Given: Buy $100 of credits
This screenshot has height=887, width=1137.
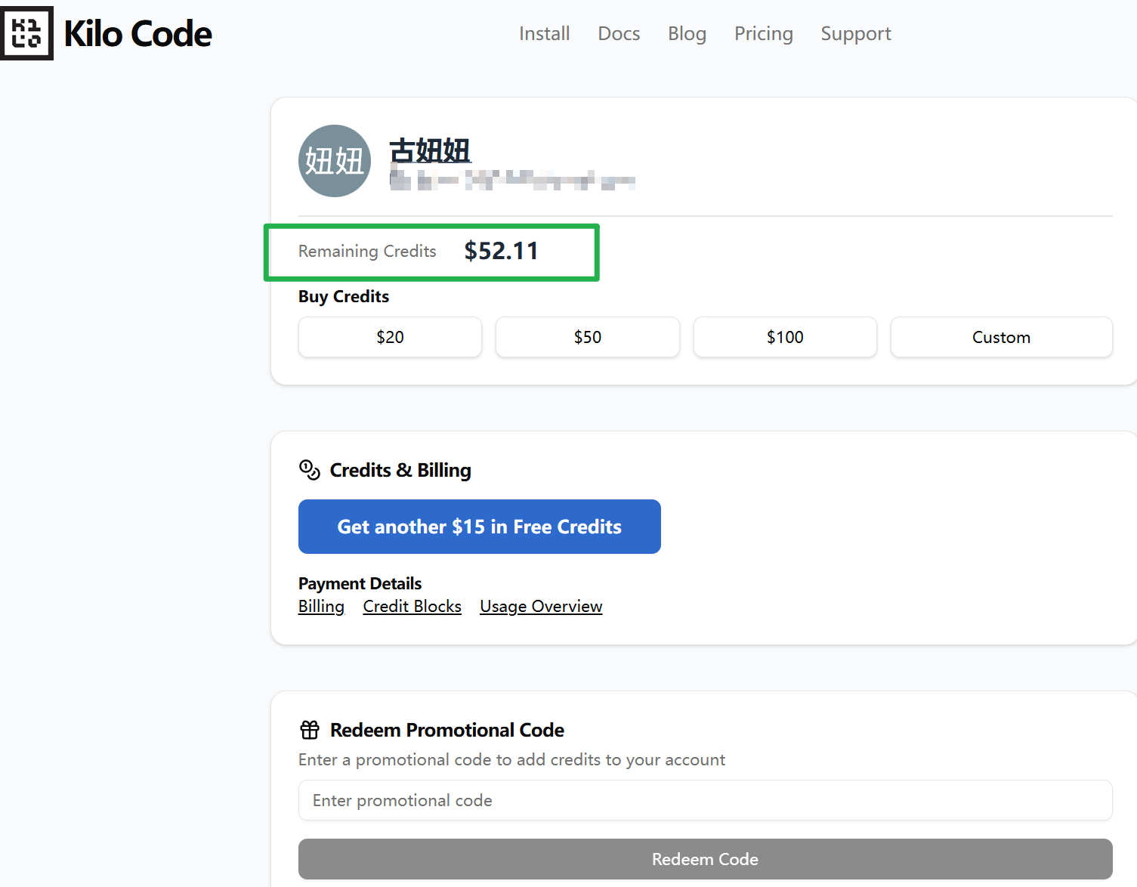Looking at the screenshot, I should [x=785, y=337].
